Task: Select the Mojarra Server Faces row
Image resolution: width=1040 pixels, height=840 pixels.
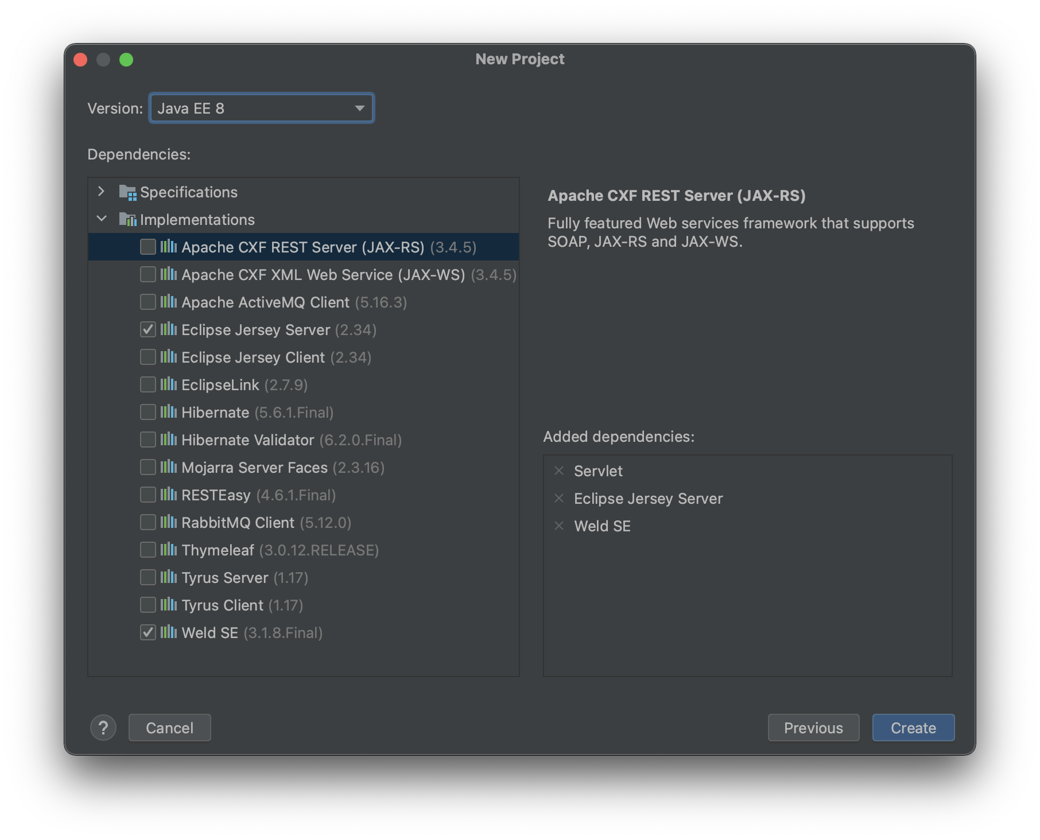Action: click(304, 467)
